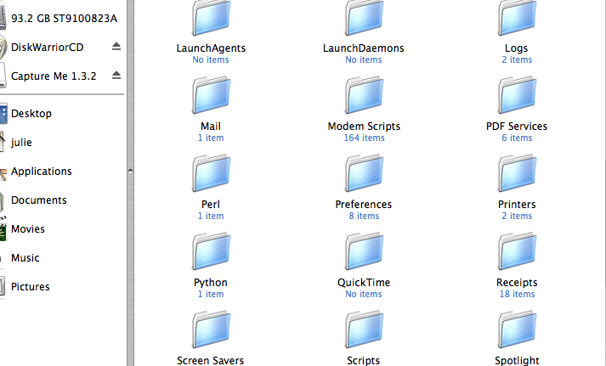The width and height of the screenshot is (606, 366).
Task: Open Documents in the sidebar
Action: [x=38, y=200]
